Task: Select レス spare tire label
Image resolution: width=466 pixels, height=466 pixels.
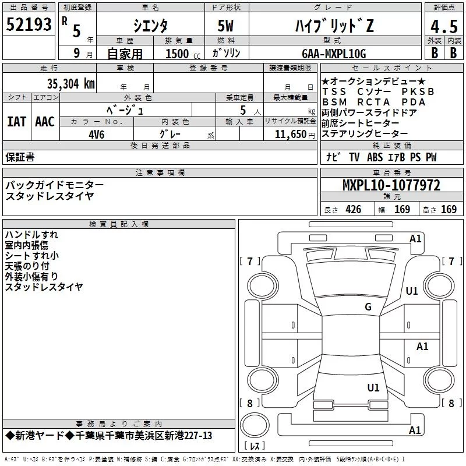Action: tap(255, 446)
